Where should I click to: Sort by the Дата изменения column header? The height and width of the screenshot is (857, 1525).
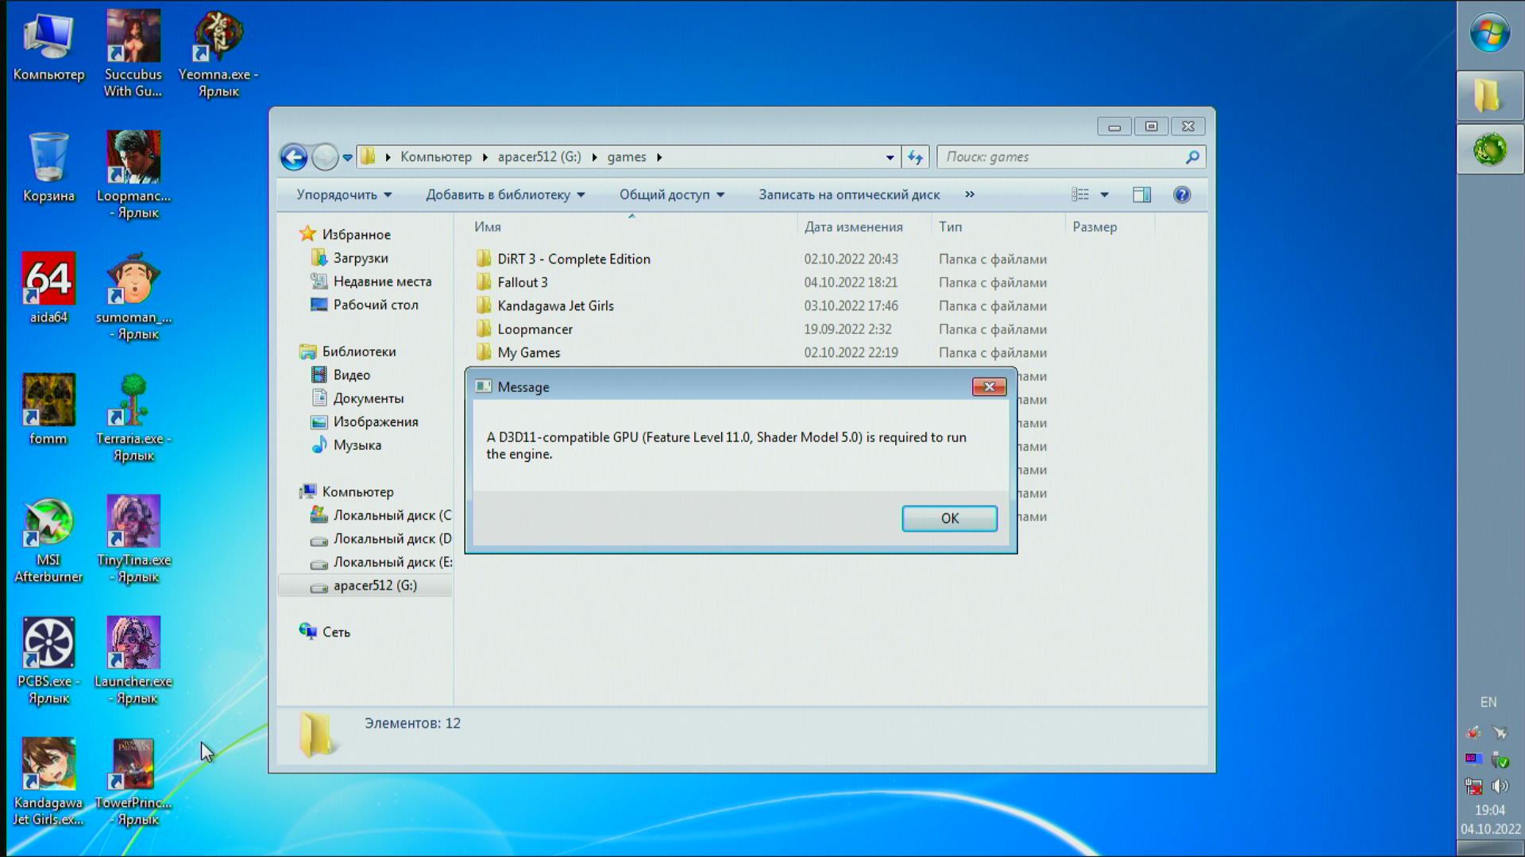[x=852, y=227]
